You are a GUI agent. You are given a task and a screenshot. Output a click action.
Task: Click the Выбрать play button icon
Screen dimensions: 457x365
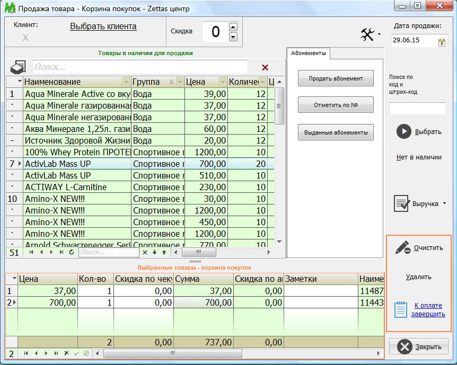click(404, 132)
